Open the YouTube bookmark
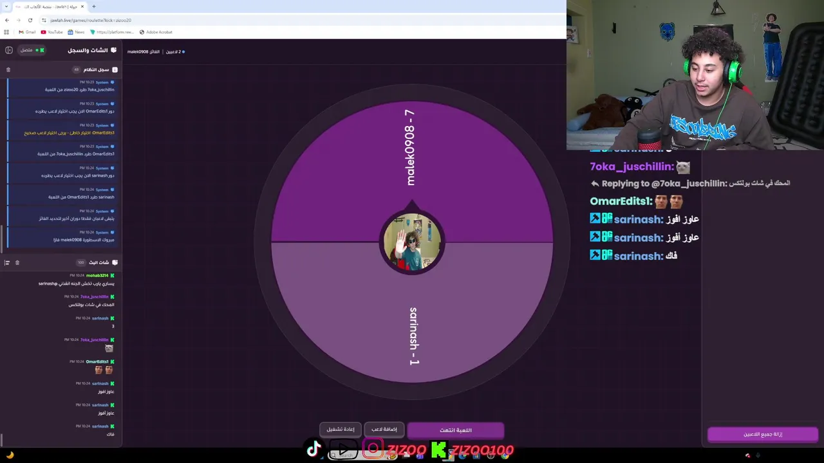This screenshot has width=824, height=463. pyautogui.click(x=51, y=32)
